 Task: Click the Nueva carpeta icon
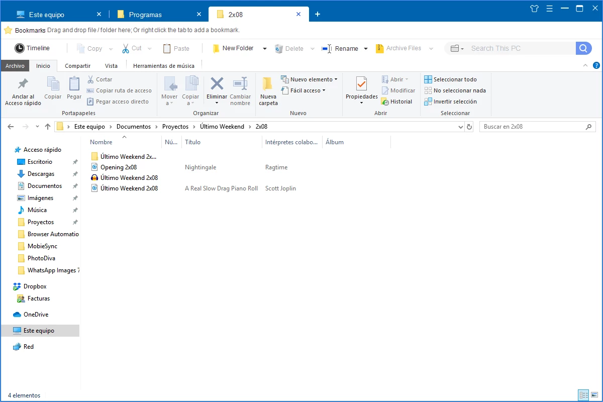pos(268,84)
